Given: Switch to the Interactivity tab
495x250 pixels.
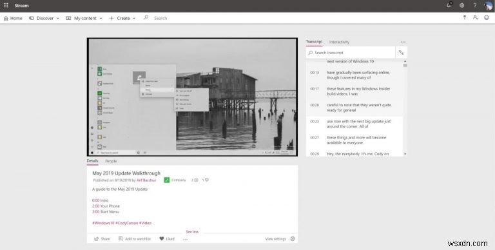Looking at the screenshot, I should [339, 42].
